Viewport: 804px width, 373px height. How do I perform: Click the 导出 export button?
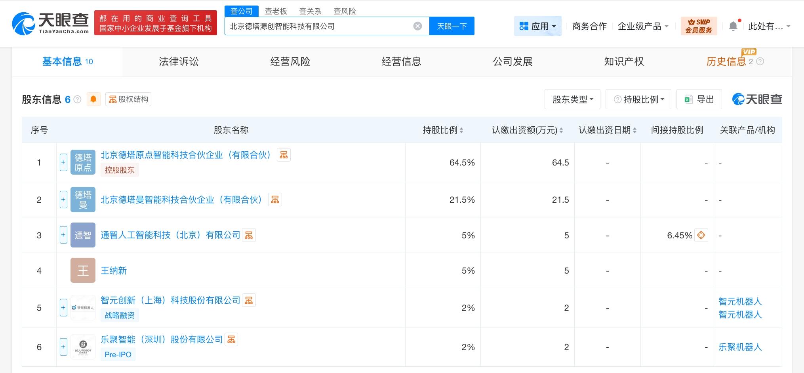tap(699, 99)
